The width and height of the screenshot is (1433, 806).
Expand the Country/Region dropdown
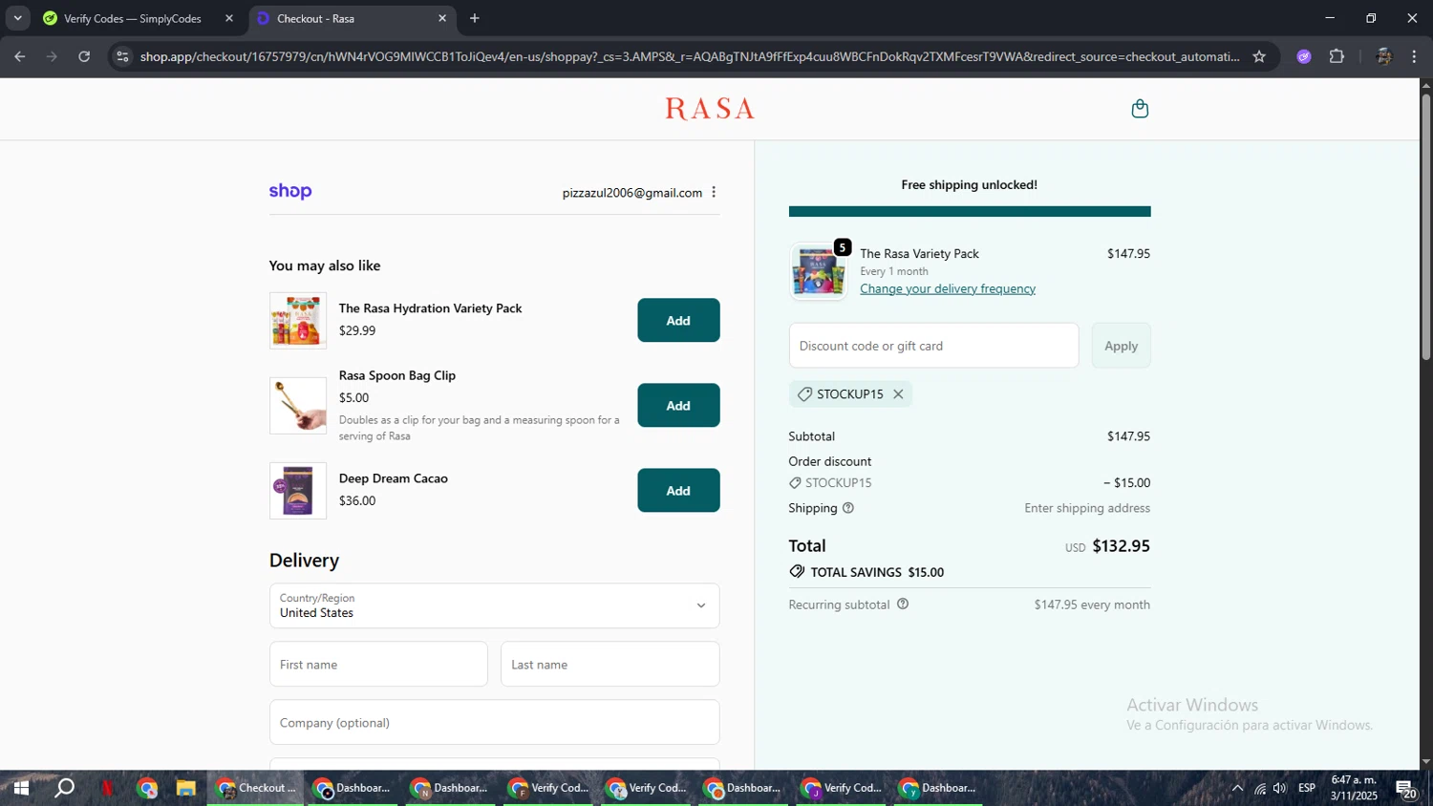coord(494,605)
